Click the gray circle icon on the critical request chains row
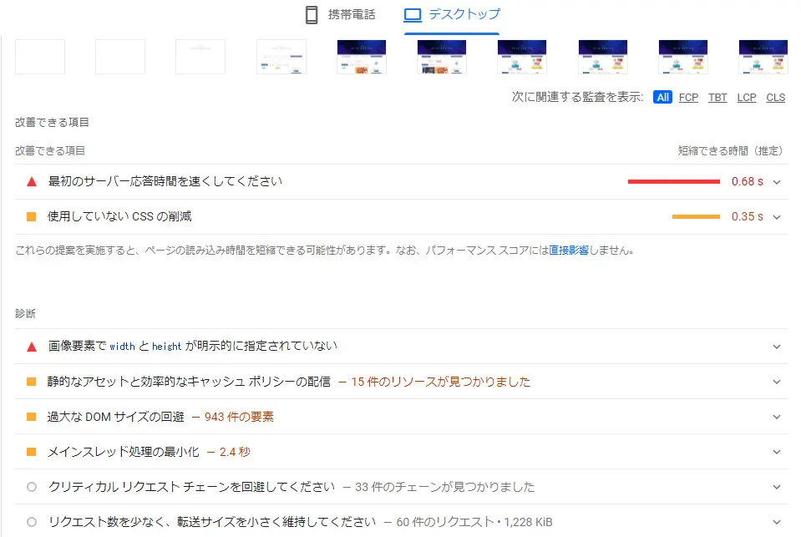Screen dimensions: 801x537 pyautogui.click(x=29, y=485)
